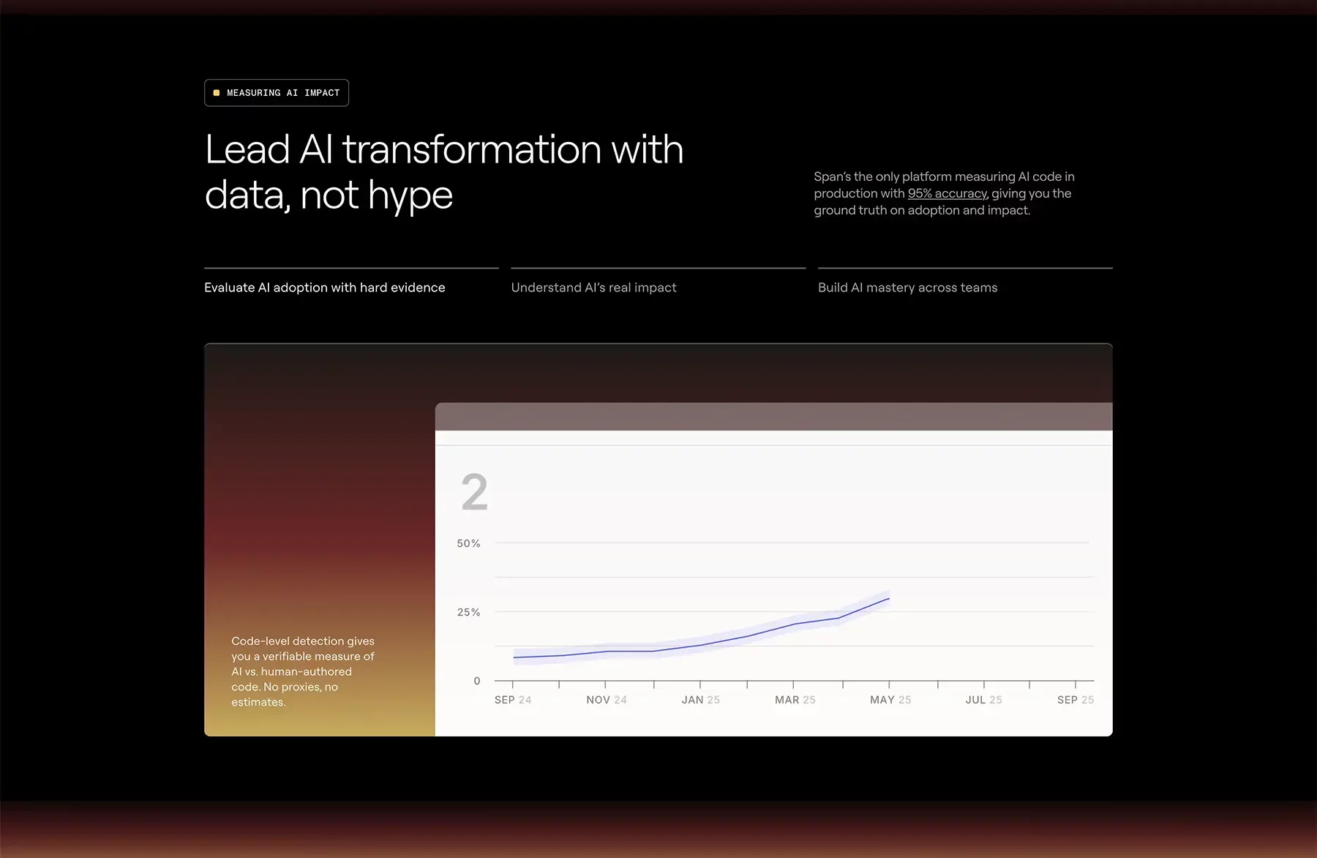Screen dimensions: 1317x858
Task: Click the "50%" y-axis label
Action: pyautogui.click(x=468, y=543)
